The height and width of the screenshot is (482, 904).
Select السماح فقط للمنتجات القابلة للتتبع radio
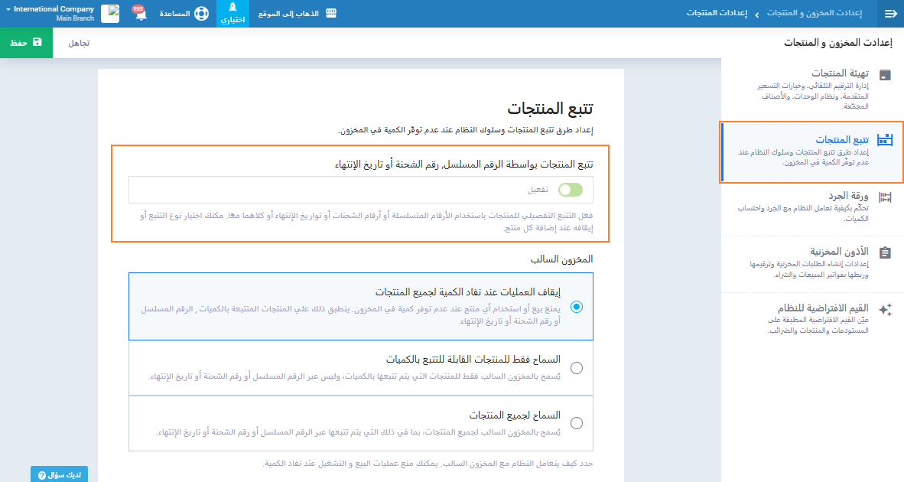[577, 368]
